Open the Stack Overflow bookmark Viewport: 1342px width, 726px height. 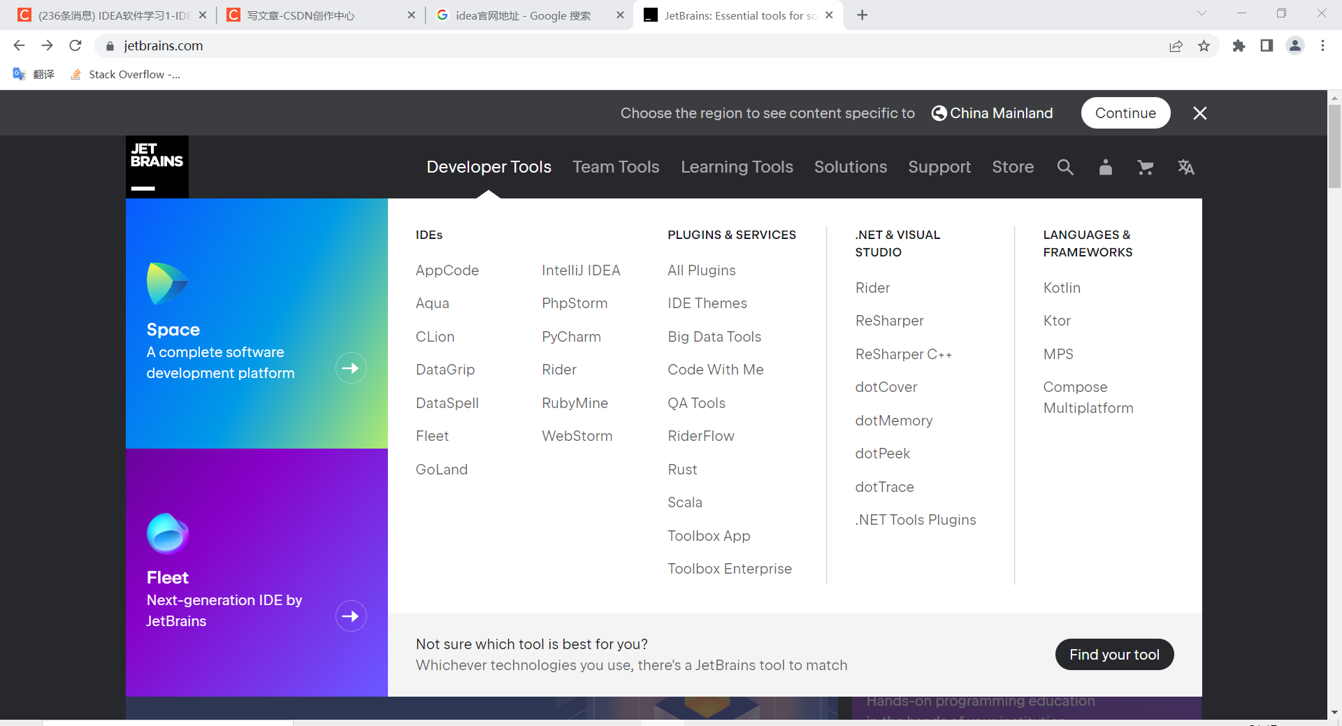coord(126,74)
